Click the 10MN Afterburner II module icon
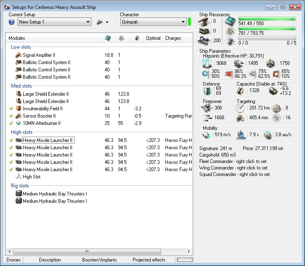 pyautogui.click(x=18, y=123)
